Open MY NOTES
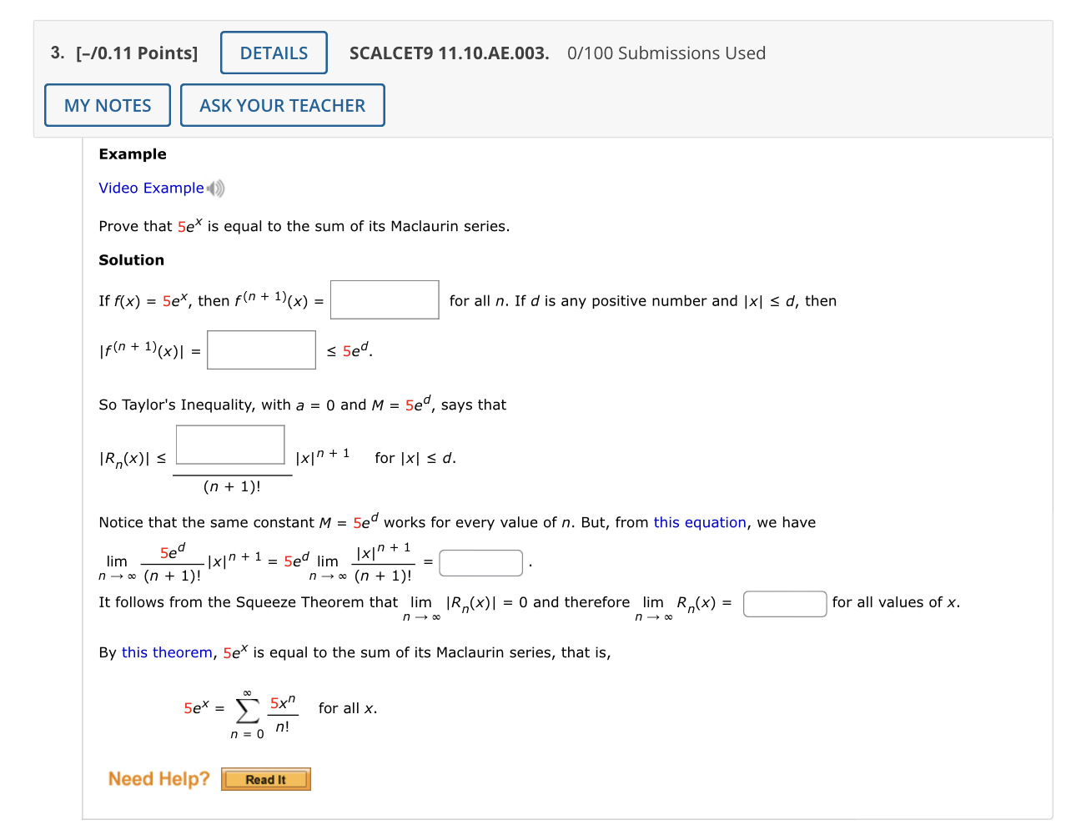1071x830 pixels. 107,104
